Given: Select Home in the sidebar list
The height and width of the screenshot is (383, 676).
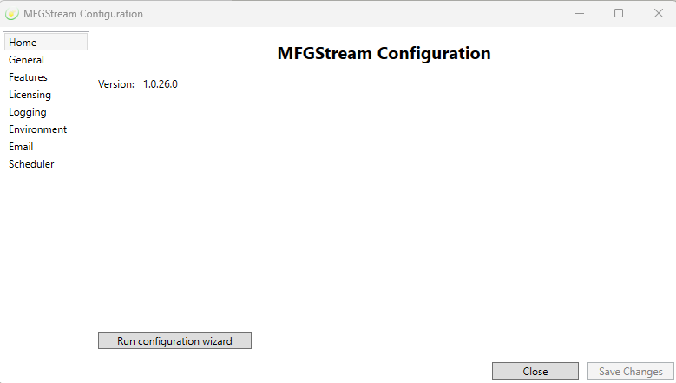Looking at the screenshot, I should [x=23, y=43].
